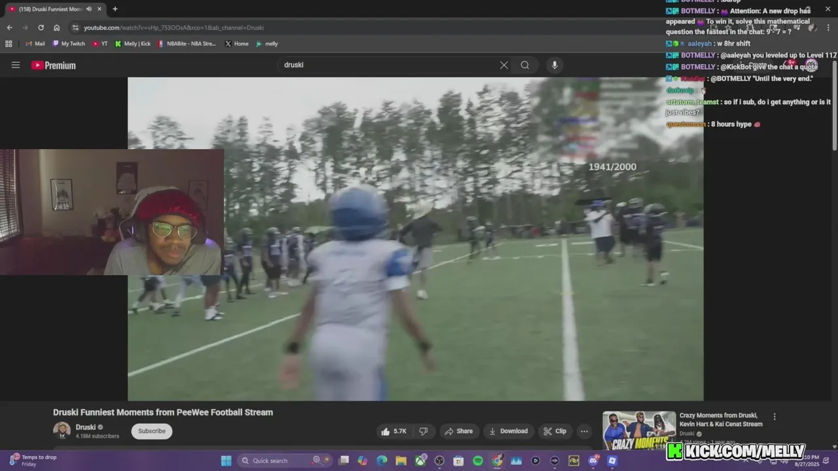The image size is (838, 471).
Task: Download the video
Action: (x=508, y=431)
